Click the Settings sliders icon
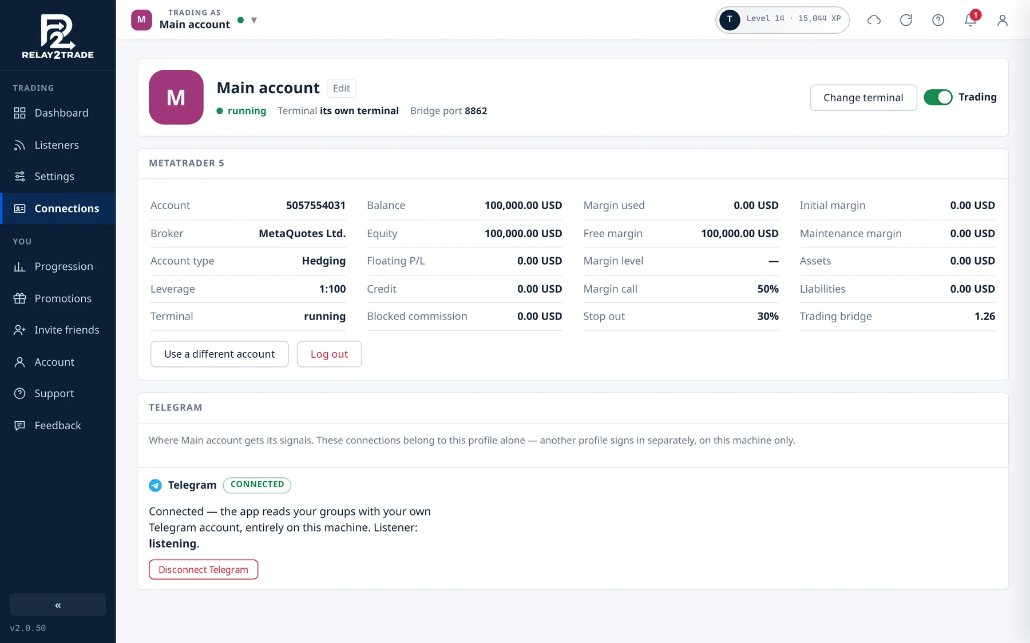The width and height of the screenshot is (1030, 643). pos(19,176)
